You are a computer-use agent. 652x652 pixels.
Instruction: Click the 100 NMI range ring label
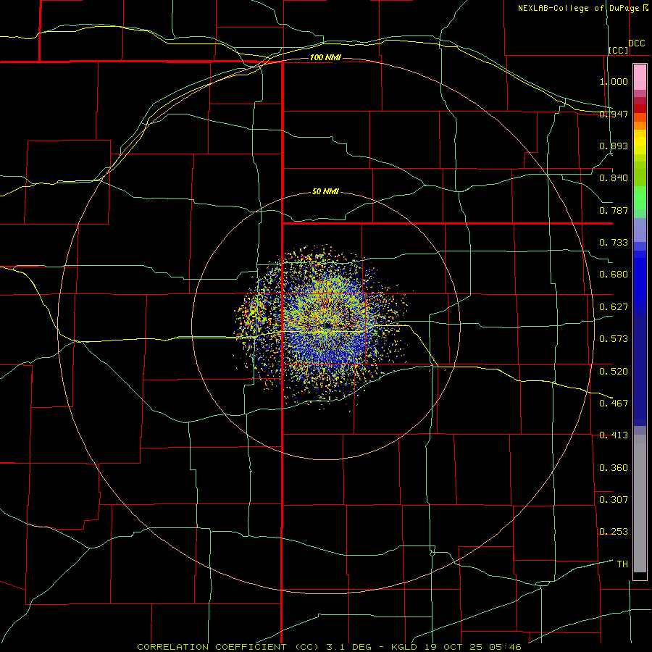coord(325,57)
